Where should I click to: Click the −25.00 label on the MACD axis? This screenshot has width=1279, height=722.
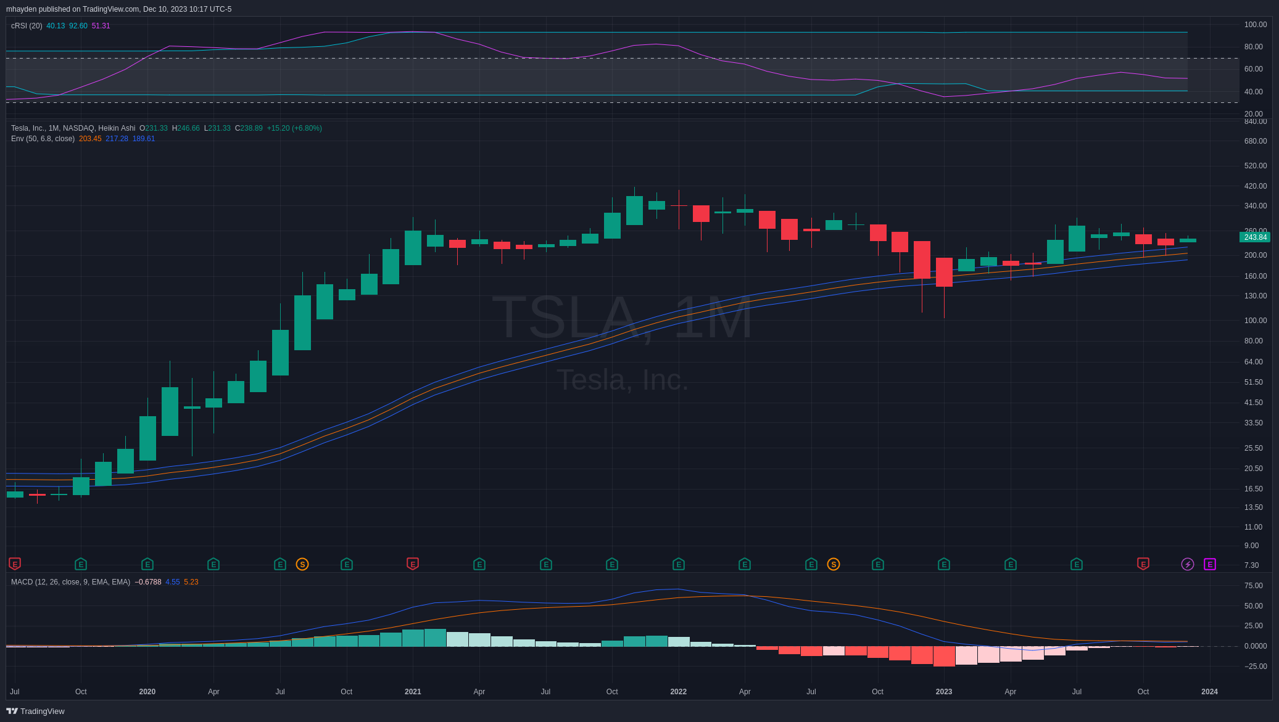point(1256,667)
